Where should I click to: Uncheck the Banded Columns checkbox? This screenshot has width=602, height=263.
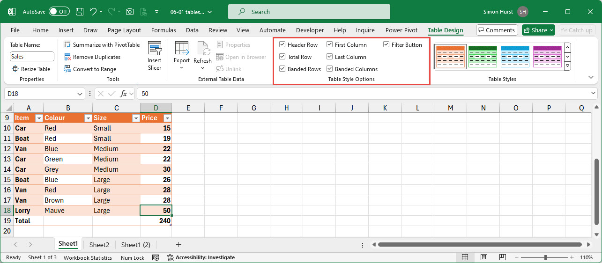pos(330,69)
